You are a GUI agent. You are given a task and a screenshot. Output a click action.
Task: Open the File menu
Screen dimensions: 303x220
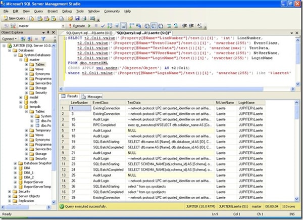point(6,11)
